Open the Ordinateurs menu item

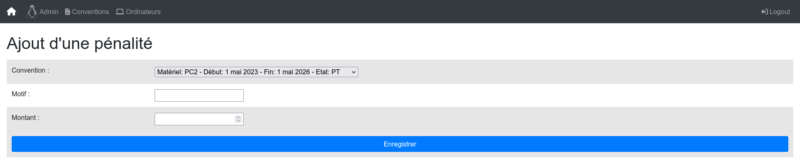[143, 12]
